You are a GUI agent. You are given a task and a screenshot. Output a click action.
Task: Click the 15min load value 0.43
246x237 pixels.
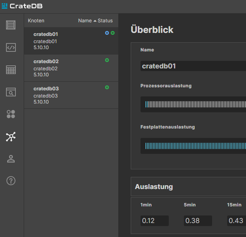tap(237, 221)
